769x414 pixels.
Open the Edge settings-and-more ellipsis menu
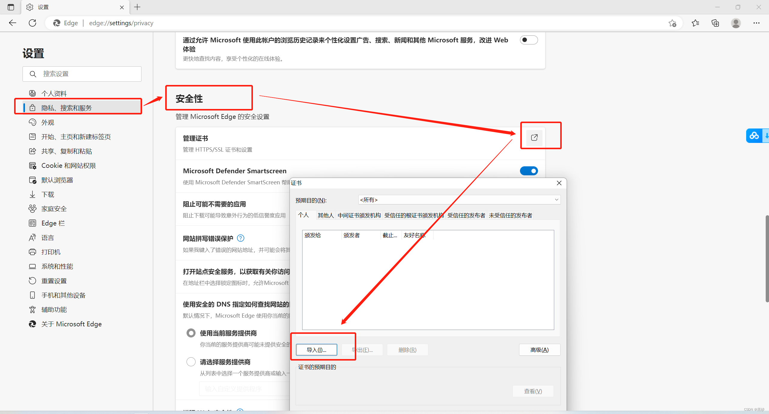tap(756, 23)
